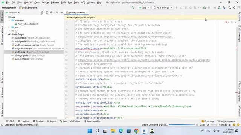Viewport: 241px width, 135px height.
Task: Expand the java folder node
Action: [x=9, y=27]
